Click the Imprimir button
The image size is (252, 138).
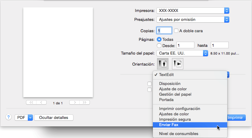click(236, 118)
